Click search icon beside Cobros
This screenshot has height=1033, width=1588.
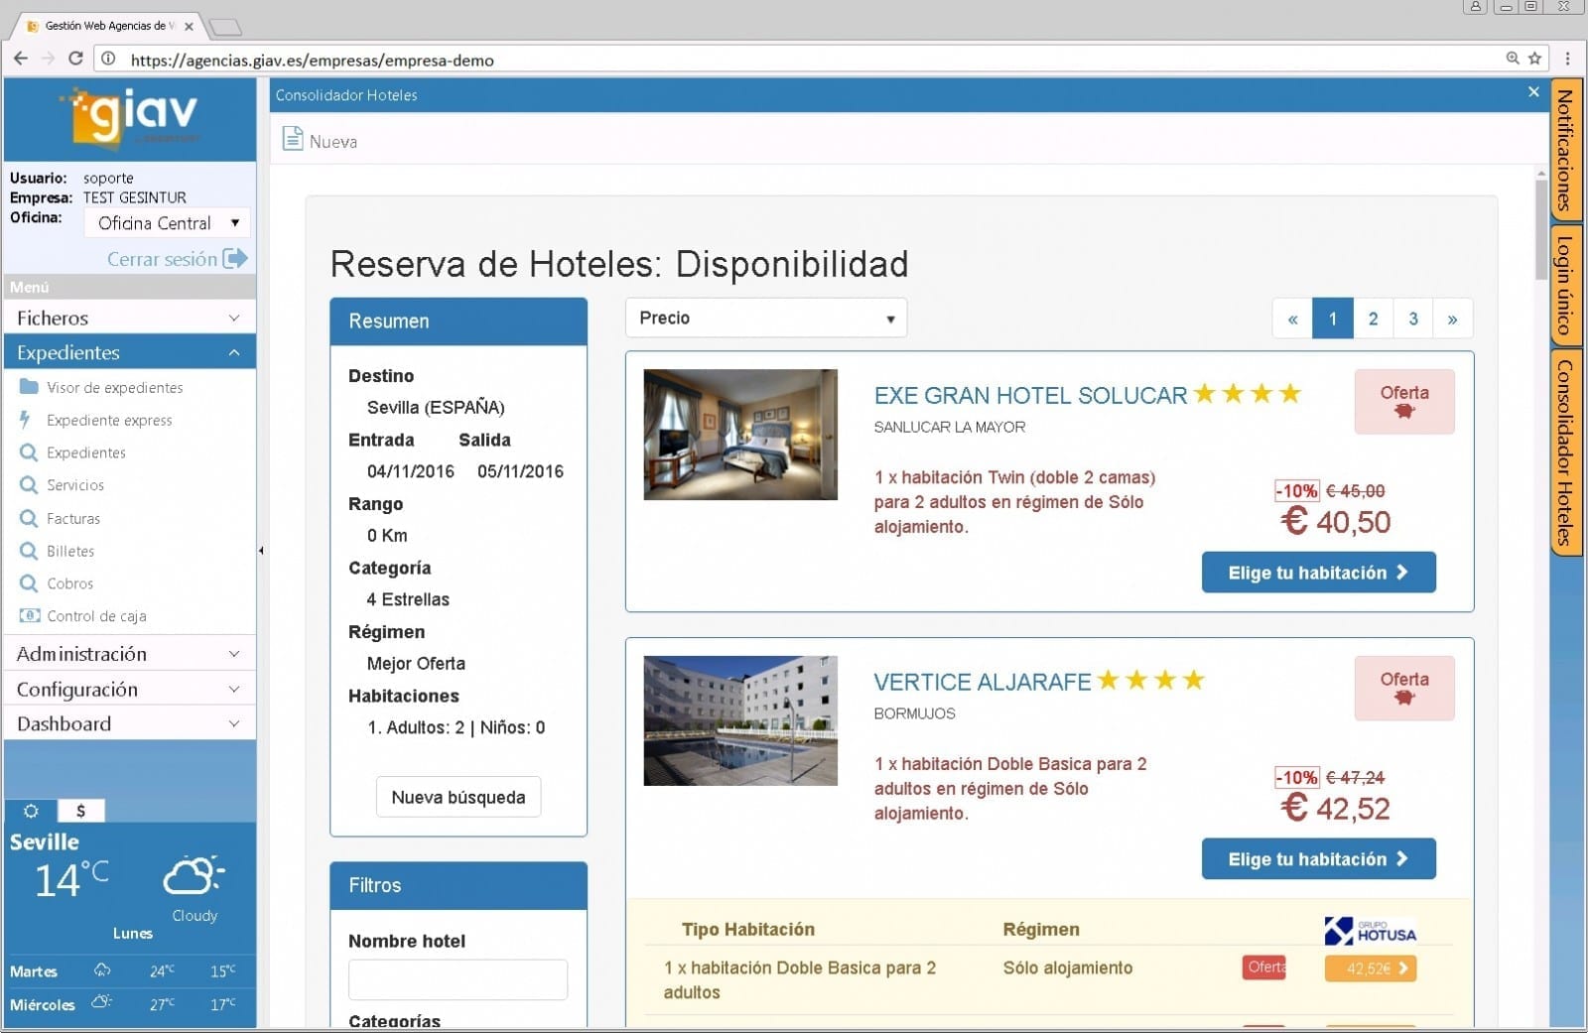coord(28,583)
